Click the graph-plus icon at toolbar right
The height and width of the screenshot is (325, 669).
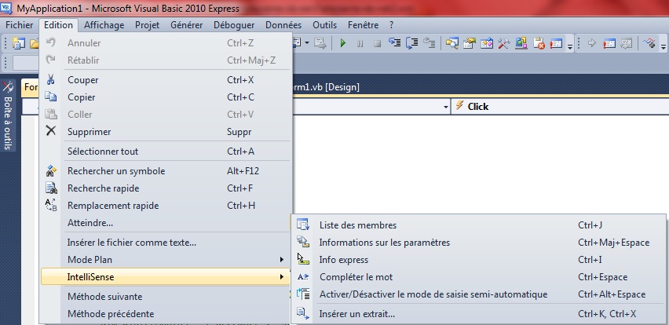coord(649,43)
